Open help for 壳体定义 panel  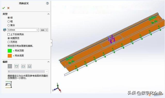click(x=47, y=3)
